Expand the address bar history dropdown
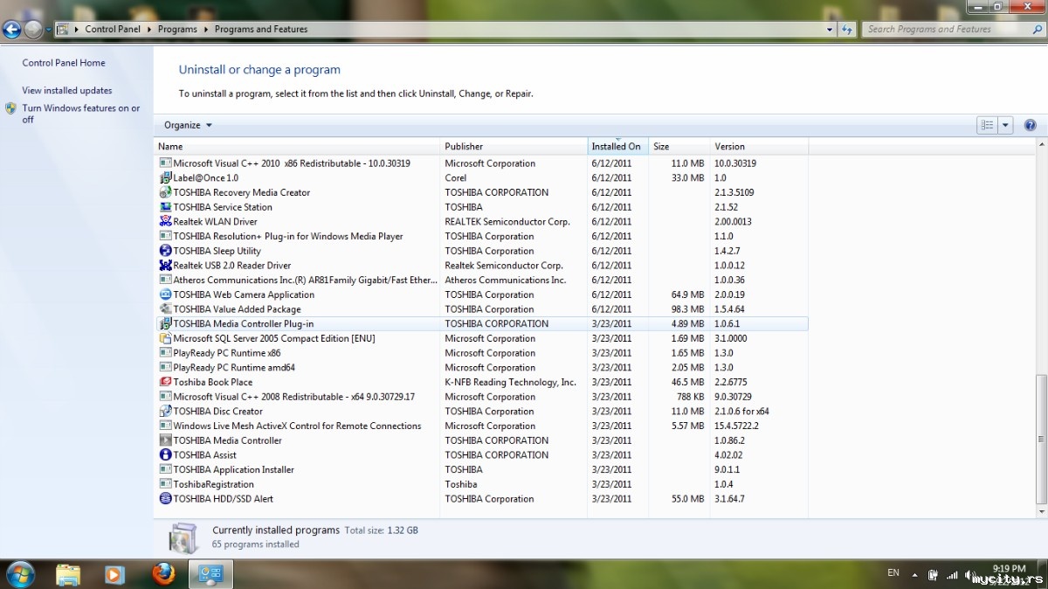1048x589 pixels. [x=830, y=29]
